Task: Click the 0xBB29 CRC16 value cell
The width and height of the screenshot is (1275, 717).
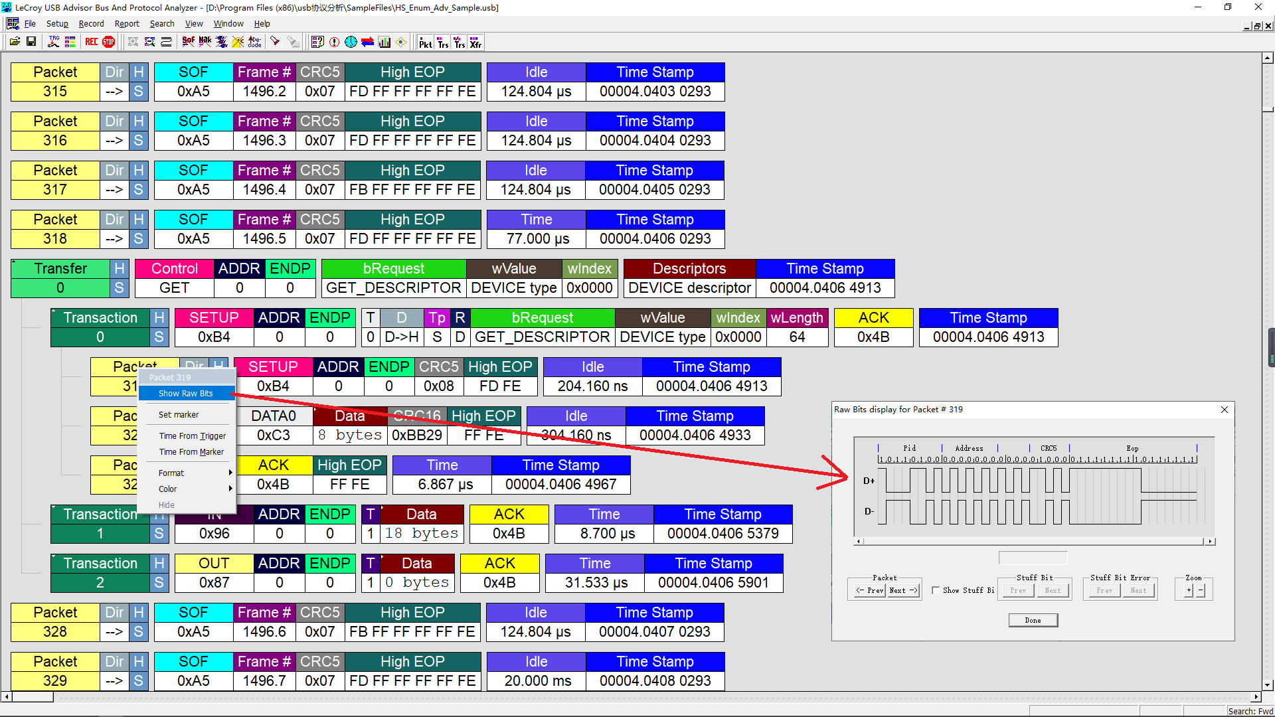Action: coord(417,436)
